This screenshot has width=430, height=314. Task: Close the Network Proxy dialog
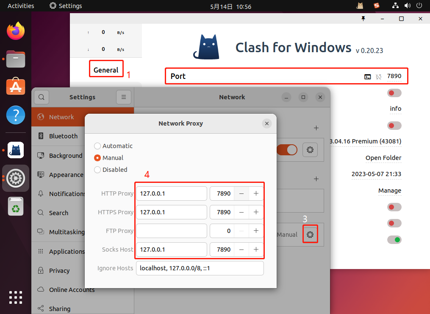pyautogui.click(x=267, y=123)
